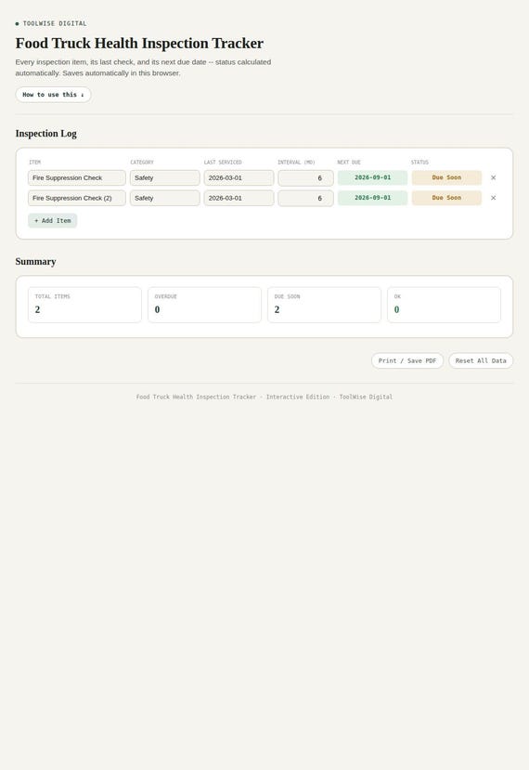Click next due date of Fire Suppression Check (2) row

372,198
